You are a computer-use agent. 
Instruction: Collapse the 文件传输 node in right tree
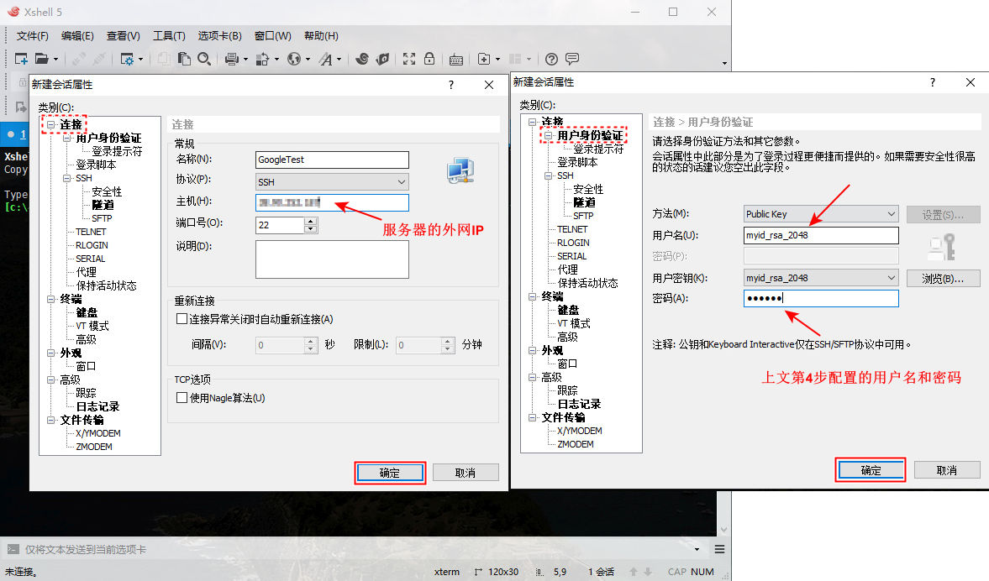tap(533, 417)
